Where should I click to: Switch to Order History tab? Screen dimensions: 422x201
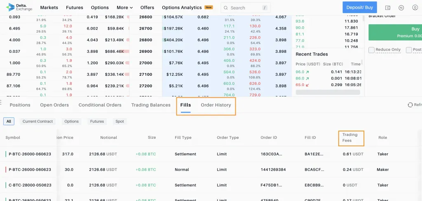coord(216,105)
